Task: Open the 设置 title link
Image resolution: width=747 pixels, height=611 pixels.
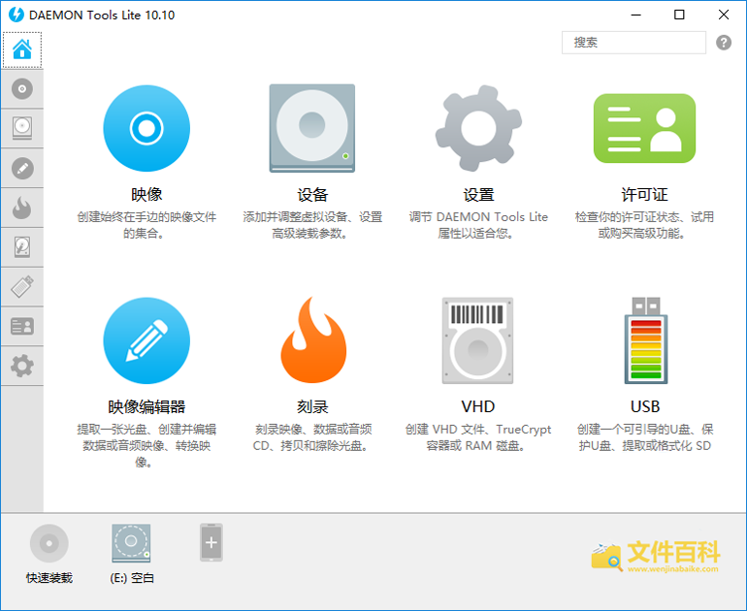Action: click(x=478, y=194)
